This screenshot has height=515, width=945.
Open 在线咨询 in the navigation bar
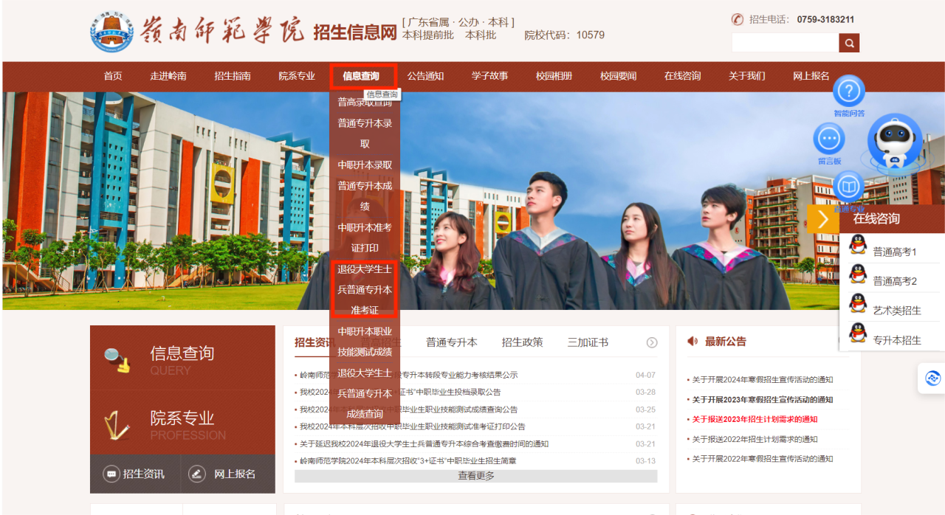click(x=682, y=76)
